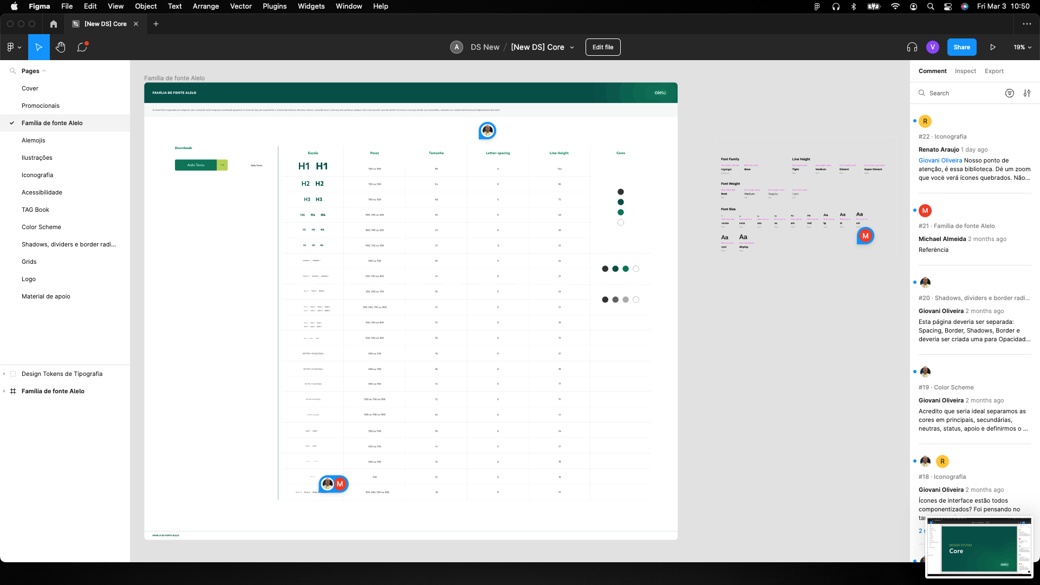This screenshot has height=585, width=1040.
Task: Collapse the Pages list chevron
Action: tap(44, 71)
